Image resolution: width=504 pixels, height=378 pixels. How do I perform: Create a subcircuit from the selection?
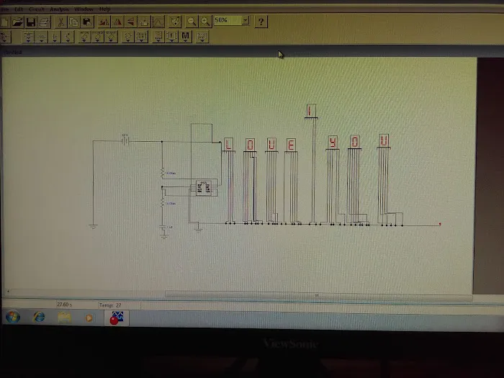(144, 22)
